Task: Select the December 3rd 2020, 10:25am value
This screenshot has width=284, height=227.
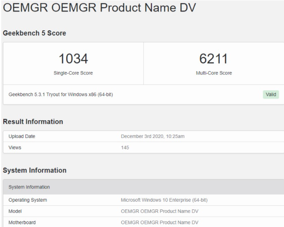Action: pos(153,137)
